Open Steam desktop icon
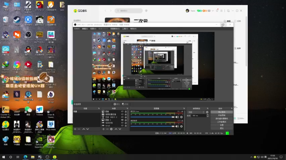Viewport: 286px width, 160px height. click(x=17, y=21)
